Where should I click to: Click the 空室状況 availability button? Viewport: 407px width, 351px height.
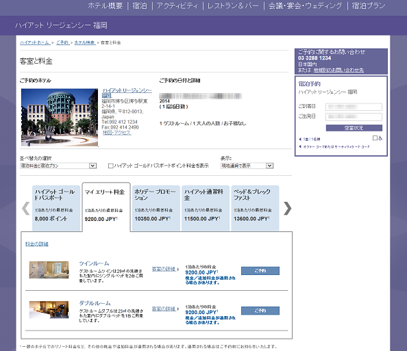pos(354,128)
